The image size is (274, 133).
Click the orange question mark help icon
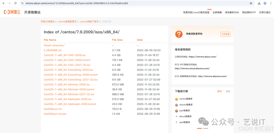(179, 34)
